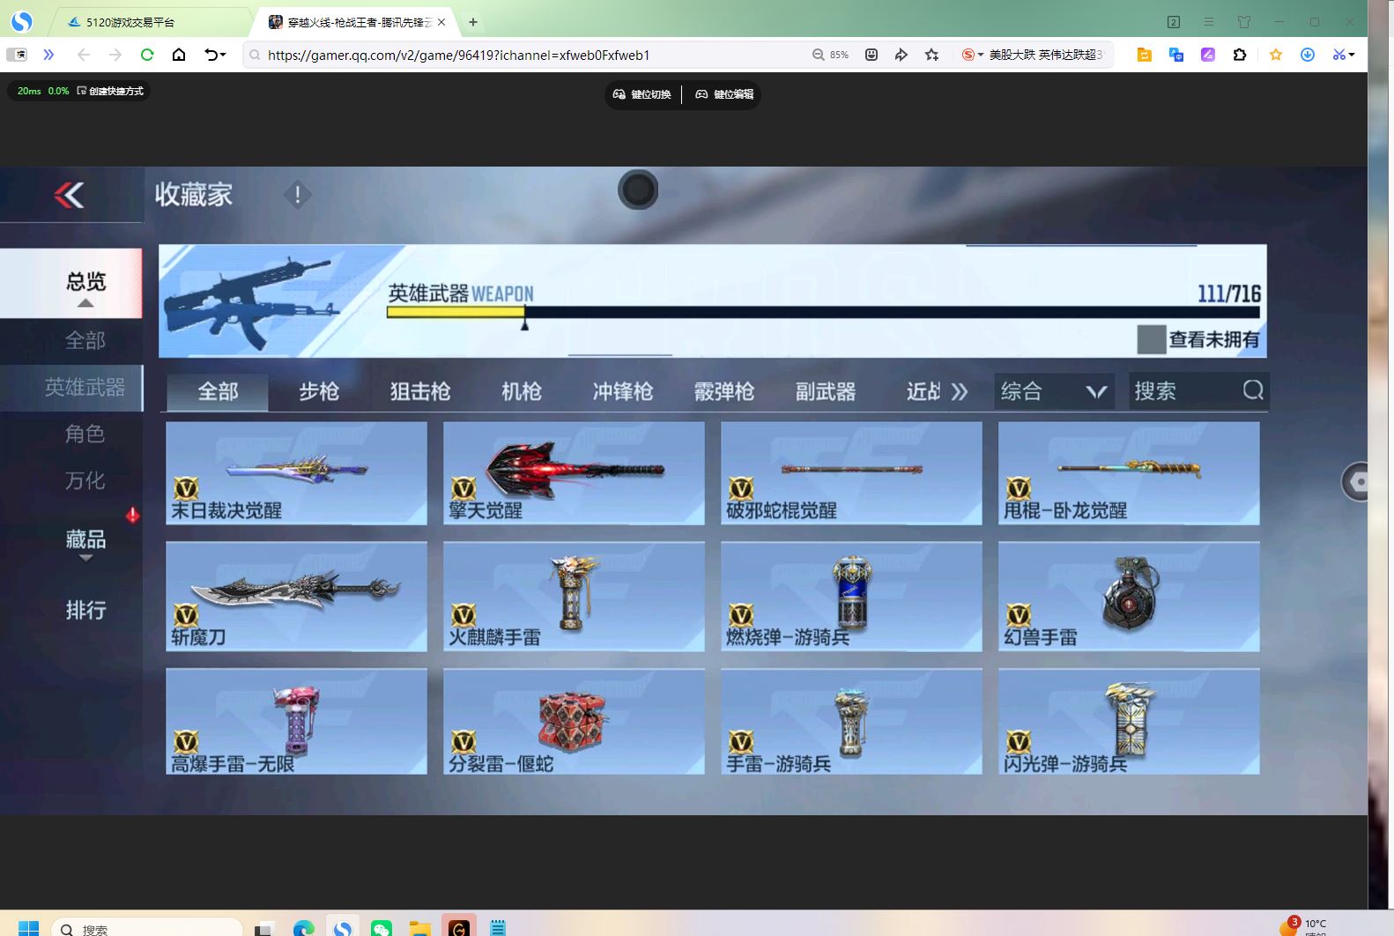Click 创建快捷方式 create shortcut button
Viewport: 1394px width, 936px height.
tap(110, 91)
